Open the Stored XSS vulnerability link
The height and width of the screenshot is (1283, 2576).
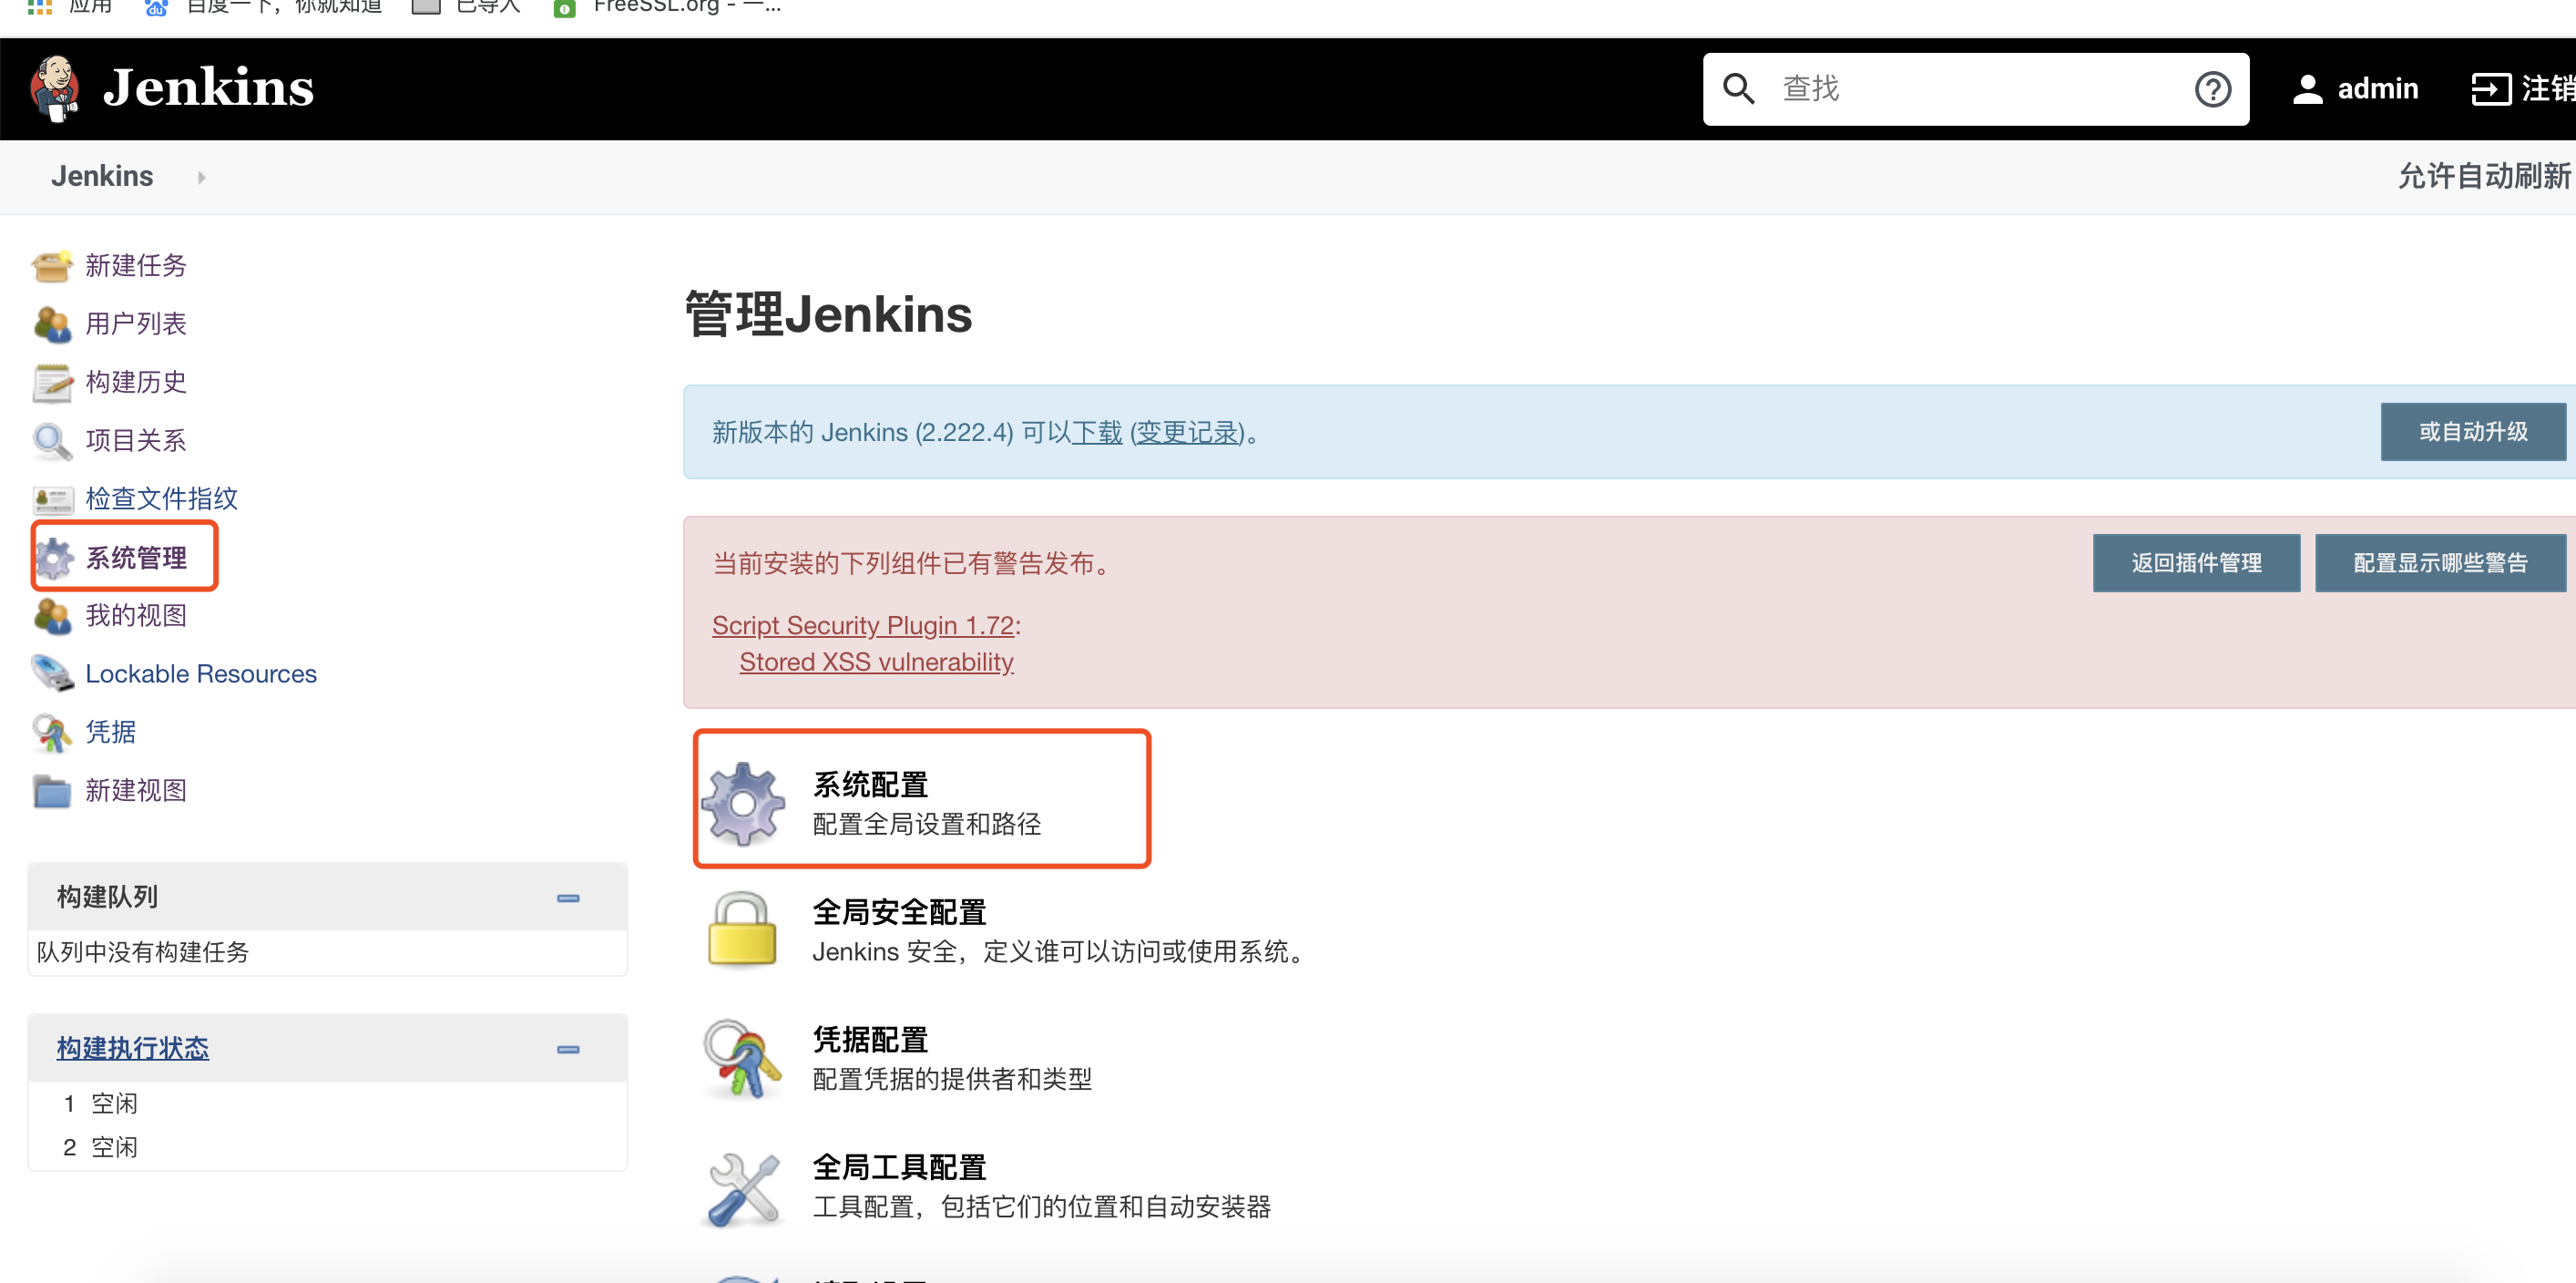(x=876, y=661)
